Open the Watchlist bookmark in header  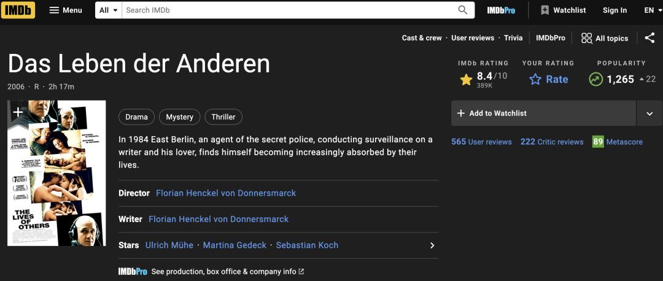click(x=563, y=10)
